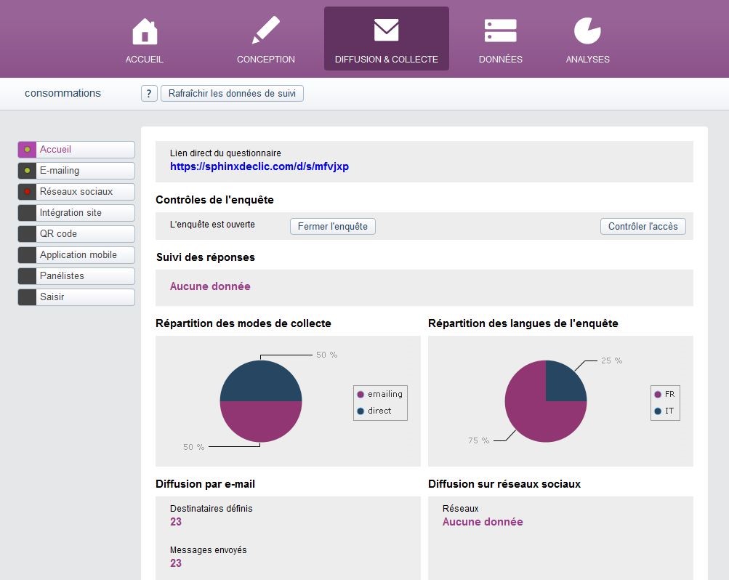Click the emailing legend purple dot
This screenshot has height=580, width=729.
[361, 395]
